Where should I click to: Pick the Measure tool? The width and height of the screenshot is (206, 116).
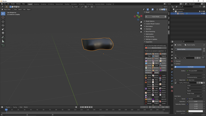3,41
